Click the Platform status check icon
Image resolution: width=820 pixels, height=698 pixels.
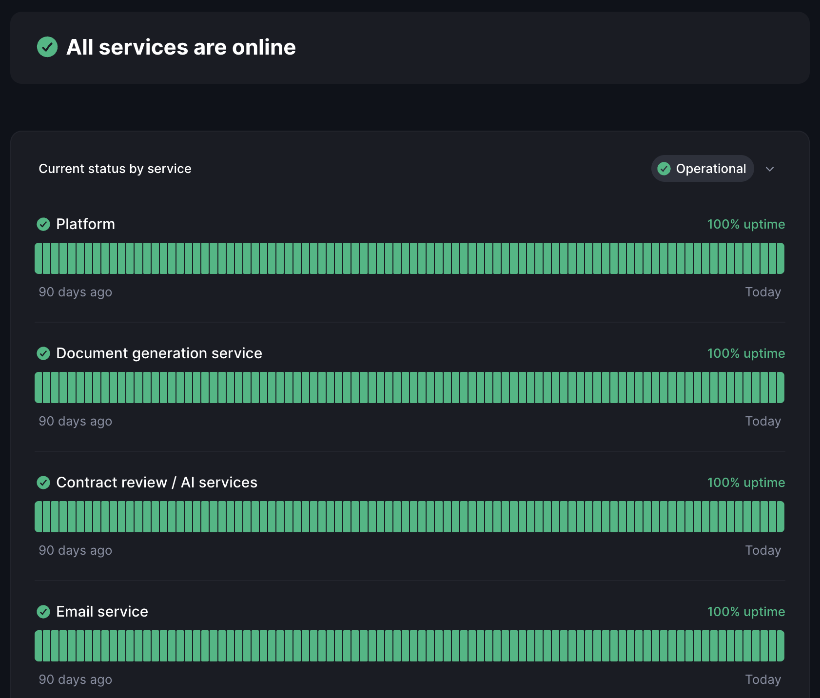[43, 224]
